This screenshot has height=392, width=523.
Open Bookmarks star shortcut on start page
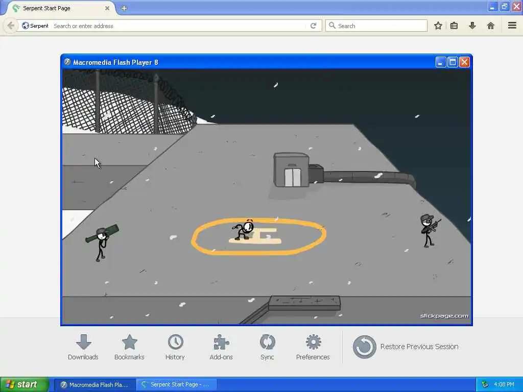coord(129,347)
